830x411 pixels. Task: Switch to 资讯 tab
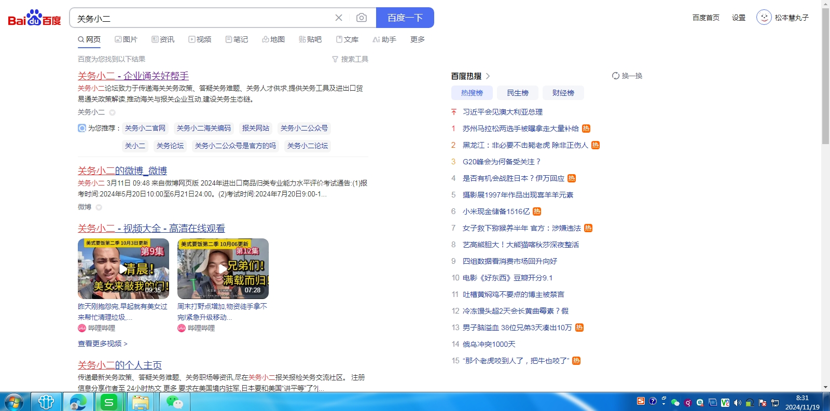(x=163, y=39)
